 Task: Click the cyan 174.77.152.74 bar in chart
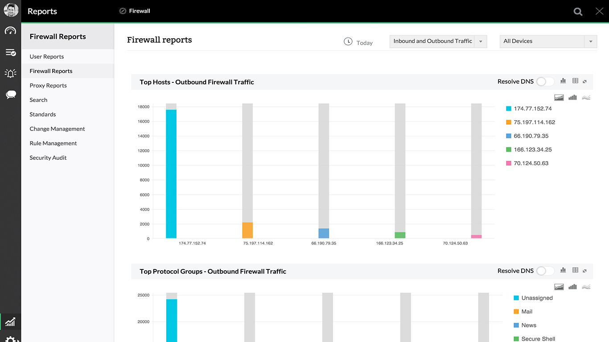click(x=171, y=174)
